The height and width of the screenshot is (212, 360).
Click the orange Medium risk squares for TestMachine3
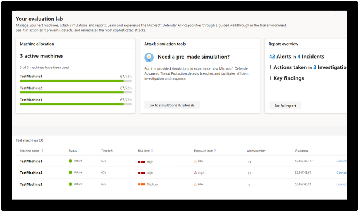(x=141, y=184)
